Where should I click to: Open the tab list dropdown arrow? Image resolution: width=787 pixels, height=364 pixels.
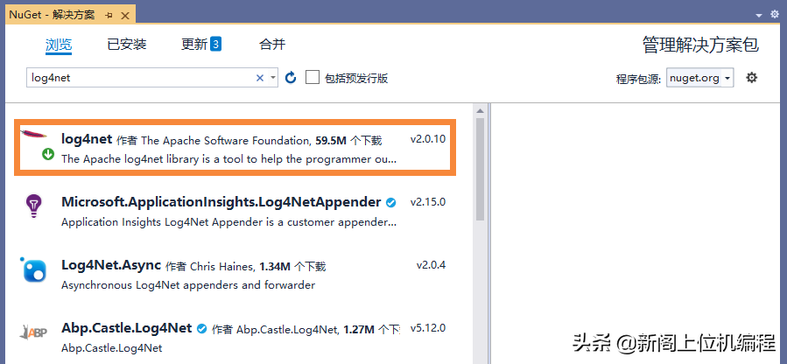tap(759, 16)
